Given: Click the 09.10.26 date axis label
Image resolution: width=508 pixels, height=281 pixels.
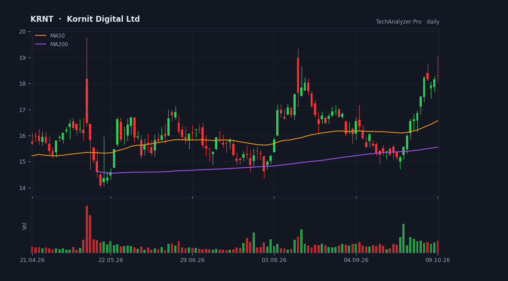Looking at the screenshot, I should pos(438,260).
